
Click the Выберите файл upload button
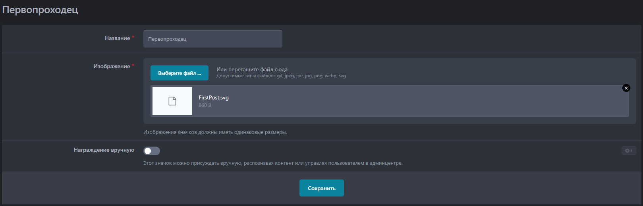179,73
